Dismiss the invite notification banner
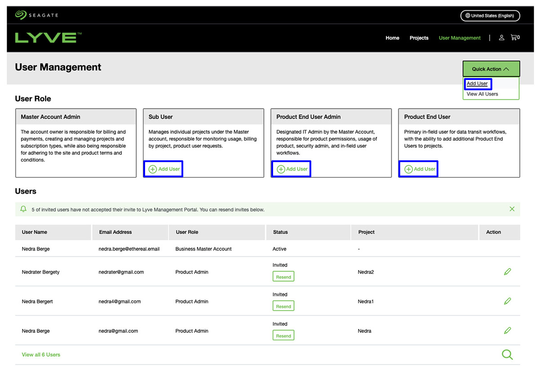The height and width of the screenshot is (379, 539). pos(512,209)
